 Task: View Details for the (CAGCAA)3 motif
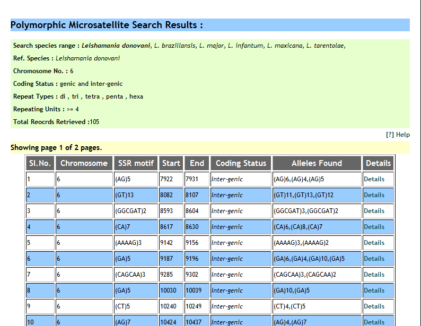coord(374,275)
